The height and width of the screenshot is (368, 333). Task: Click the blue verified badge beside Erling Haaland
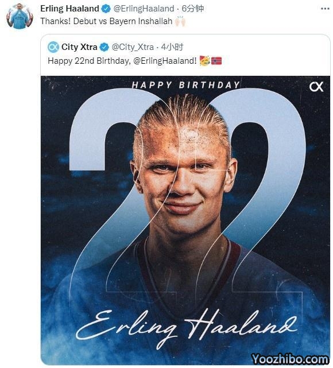coord(106,9)
